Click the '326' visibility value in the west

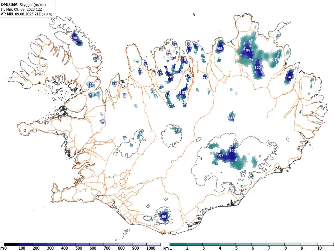pyautogui.click(x=91, y=94)
